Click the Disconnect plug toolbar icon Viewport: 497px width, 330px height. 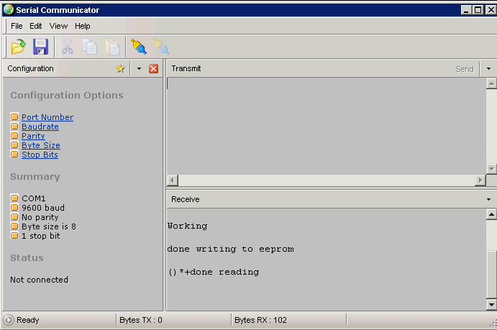161,47
